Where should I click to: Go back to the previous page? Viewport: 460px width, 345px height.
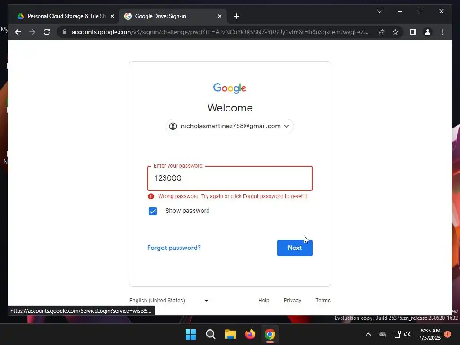(x=18, y=32)
